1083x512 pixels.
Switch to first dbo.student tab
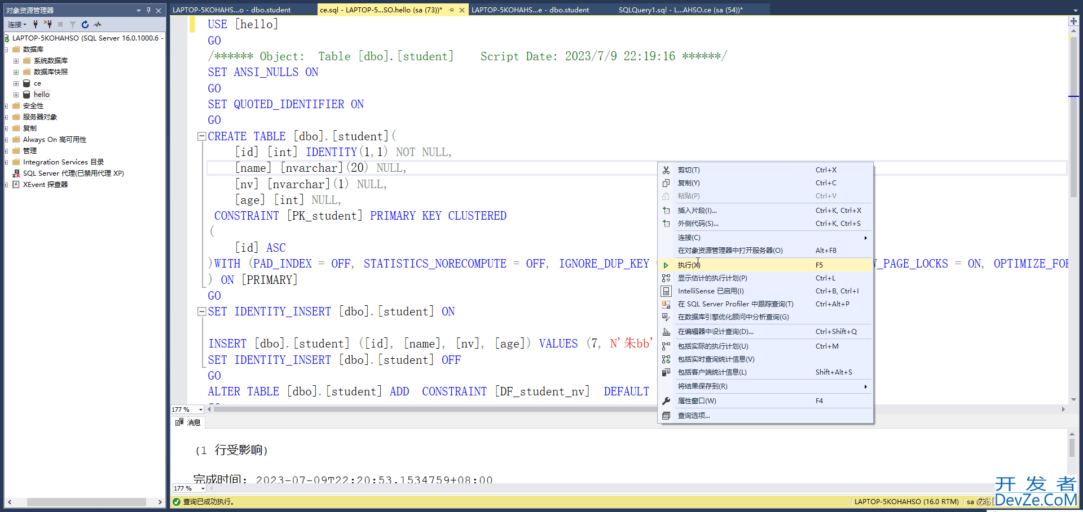pos(232,10)
